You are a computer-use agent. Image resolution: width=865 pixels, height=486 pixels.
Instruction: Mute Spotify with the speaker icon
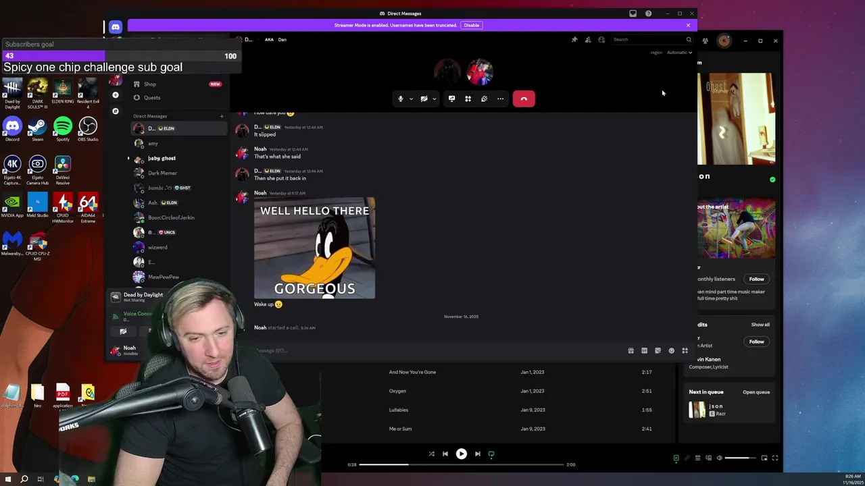point(719,458)
